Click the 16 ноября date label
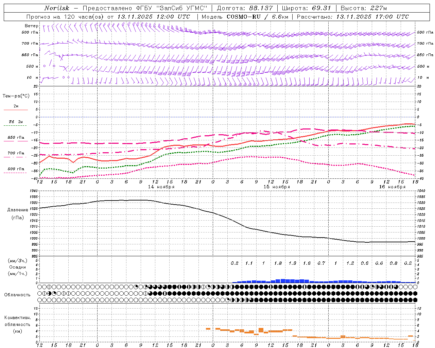 [x=392, y=187]
